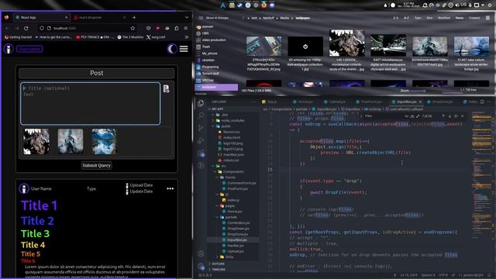
Task: Switch to the Home.jsx editor tab
Action: tap(303, 102)
